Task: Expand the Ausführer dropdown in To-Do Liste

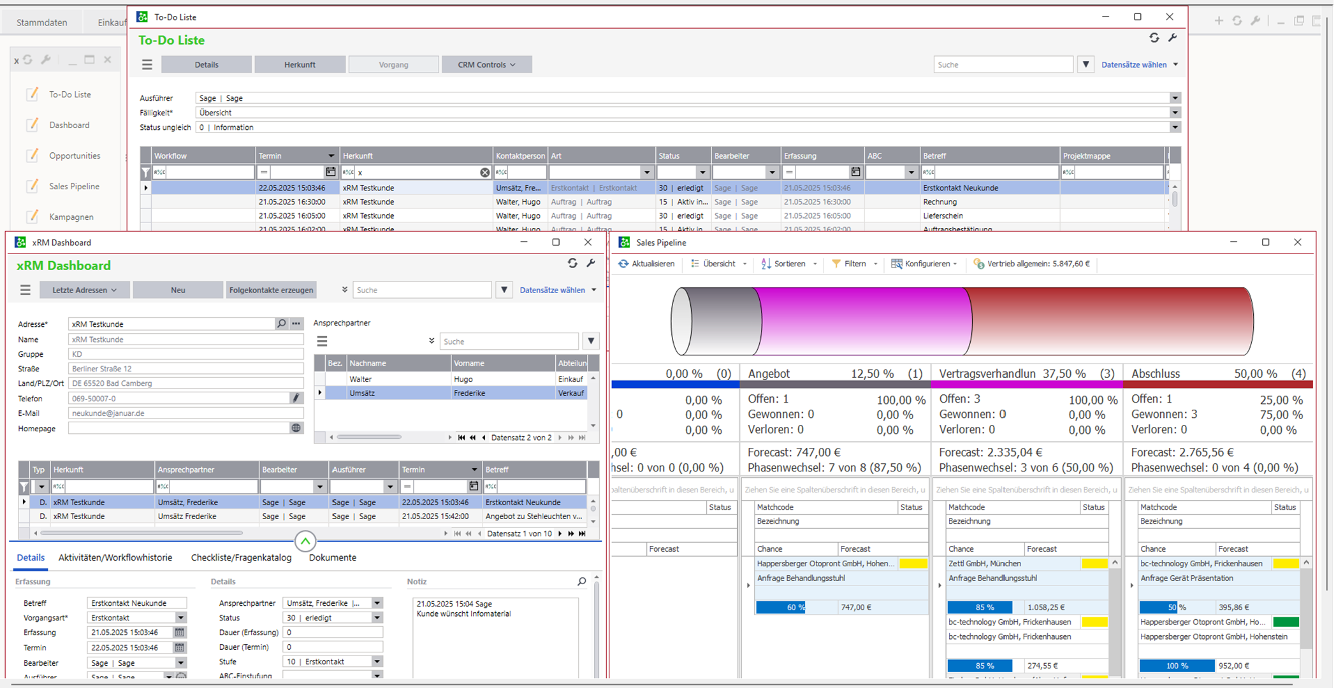Action: [1174, 98]
